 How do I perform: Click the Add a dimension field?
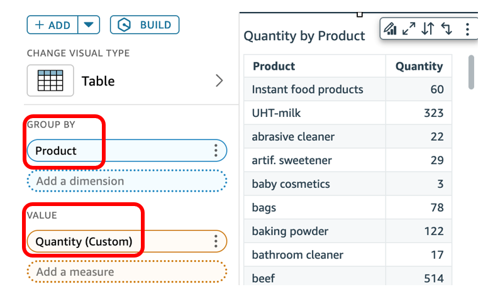[126, 181]
